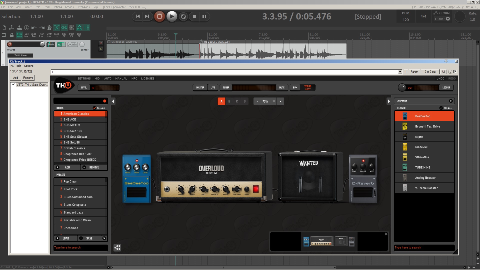Open the Actions menu
The width and height of the screenshot is (480, 270).
pyautogui.click(x=69, y=7)
